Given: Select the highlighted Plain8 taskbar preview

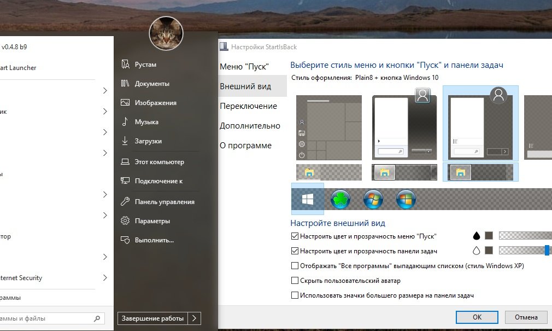Looking at the screenshot, I should tap(480, 172).
